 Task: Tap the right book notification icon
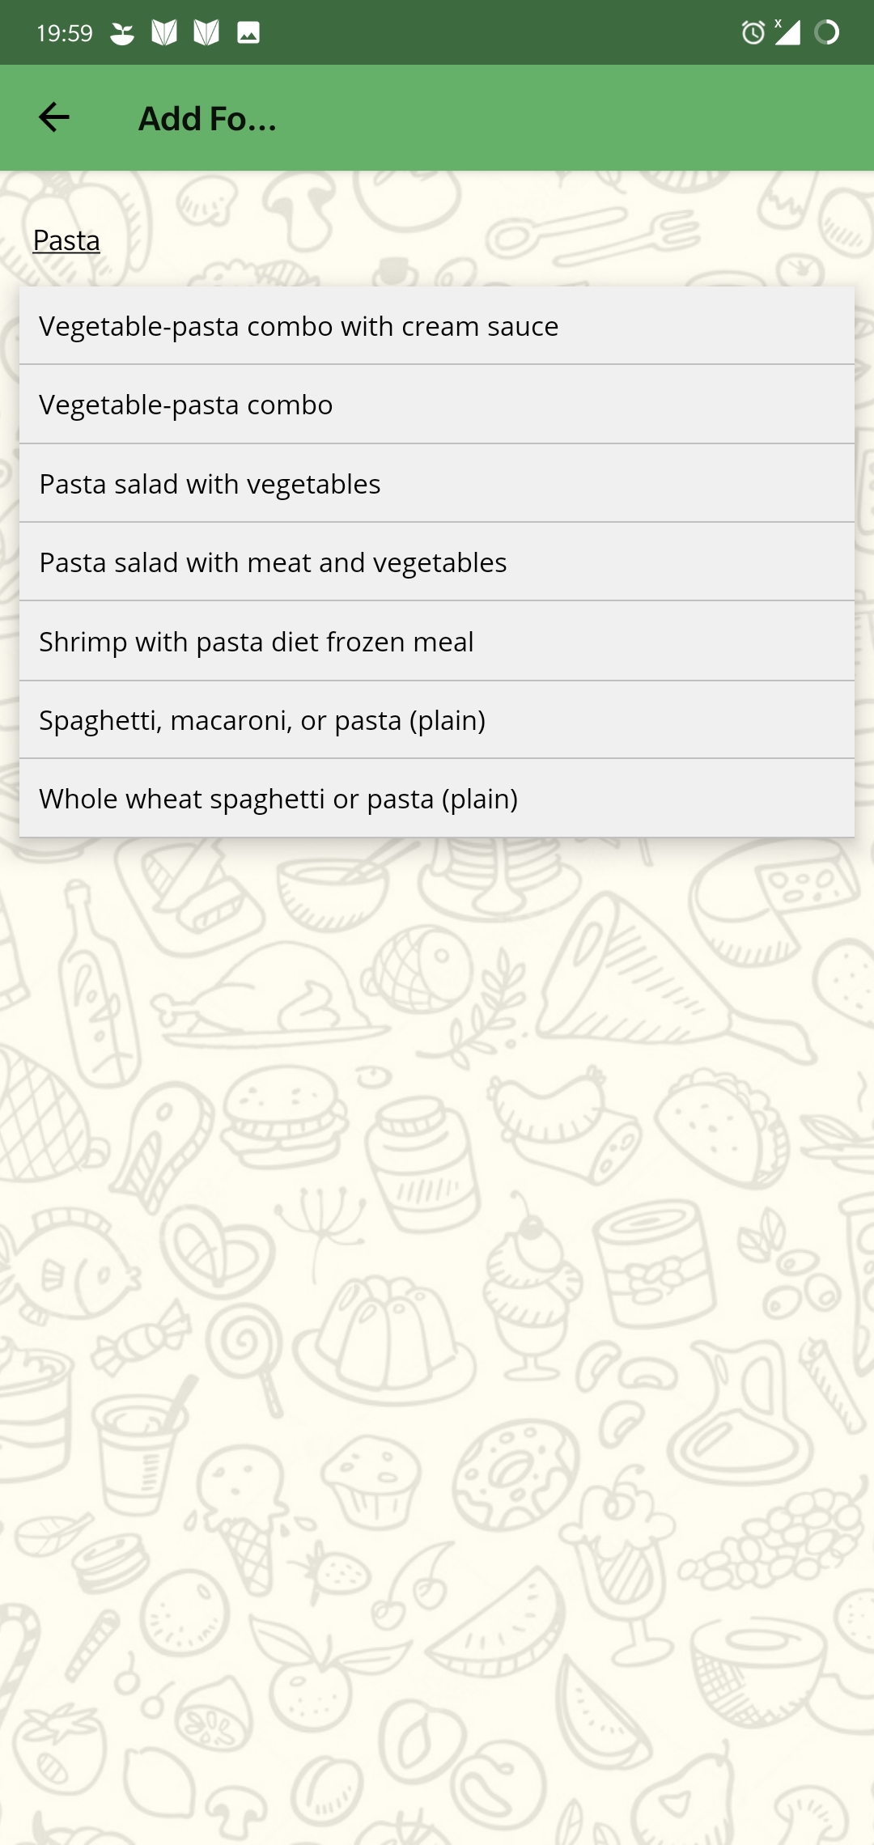point(206,33)
